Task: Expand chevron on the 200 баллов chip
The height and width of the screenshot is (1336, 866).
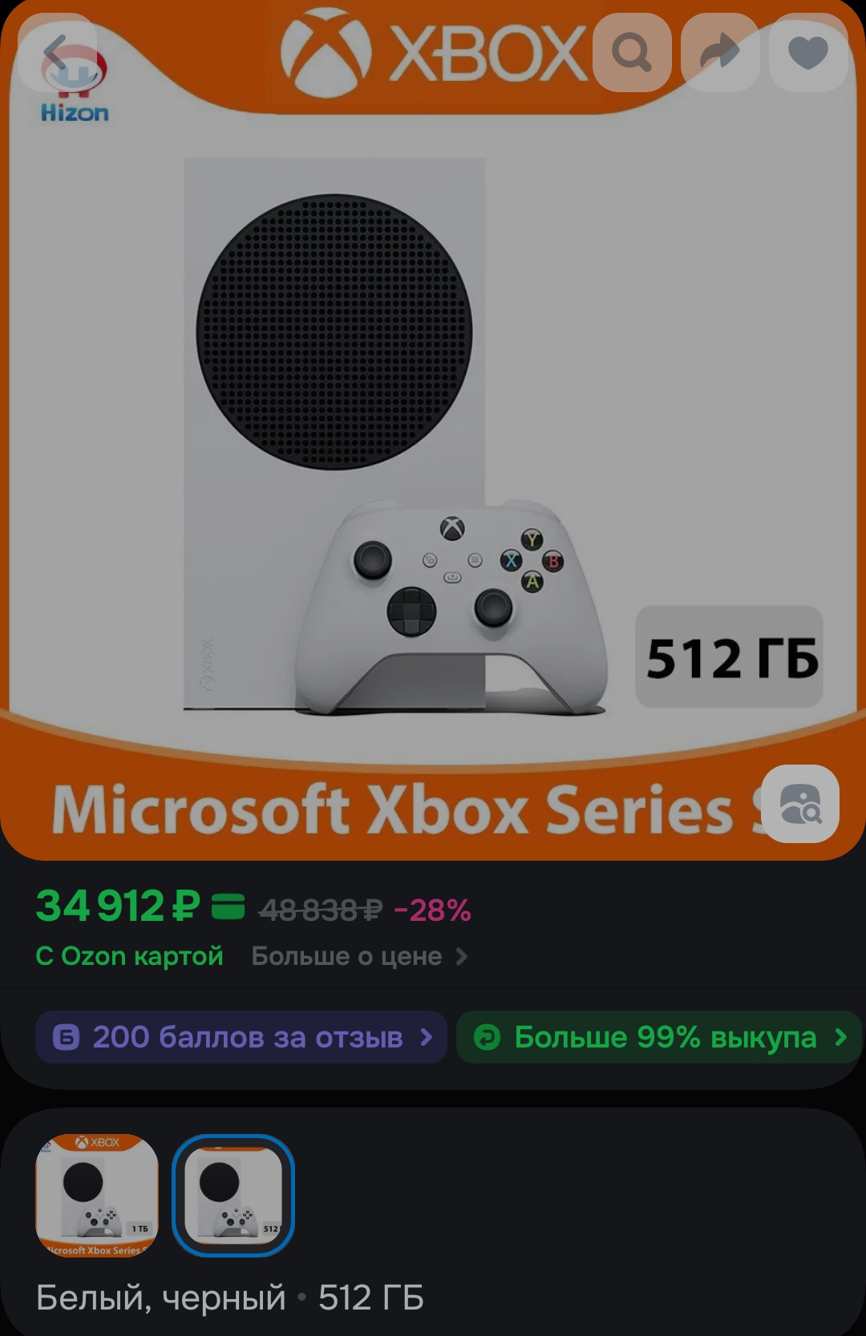Action: [427, 1037]
